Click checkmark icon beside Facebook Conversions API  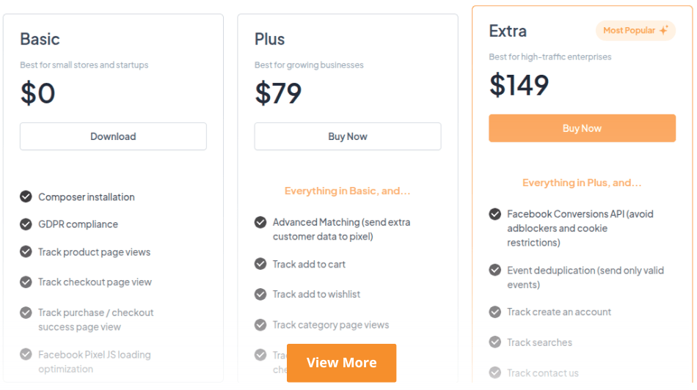(x=495, y=214)
